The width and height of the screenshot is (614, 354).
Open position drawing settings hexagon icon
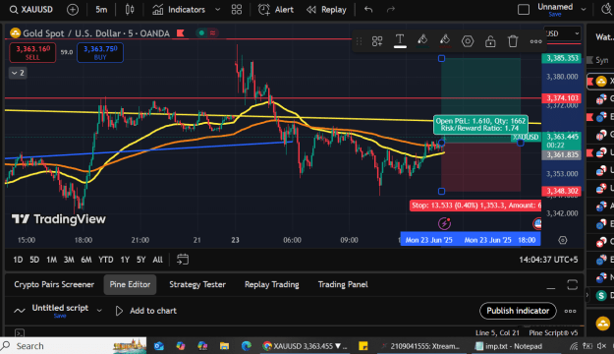coord(468,40)
